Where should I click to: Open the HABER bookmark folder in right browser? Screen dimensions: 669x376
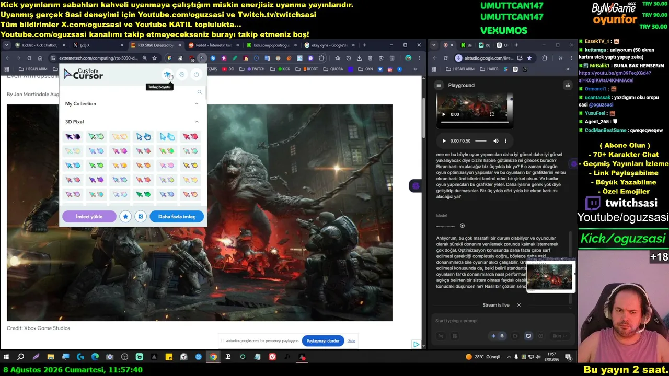click(x=490, y=69)
